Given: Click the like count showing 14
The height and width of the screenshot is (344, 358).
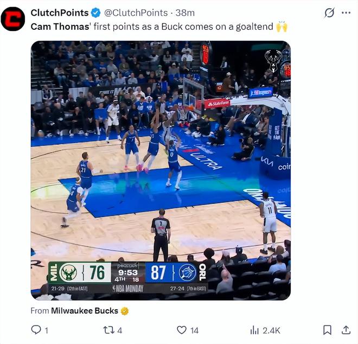Looking at the screenshot, I should point(194,330).
